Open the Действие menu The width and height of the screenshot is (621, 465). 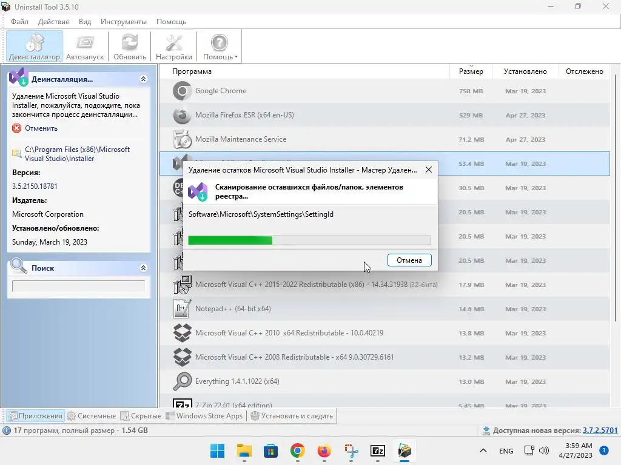click(x=53, y=22)
